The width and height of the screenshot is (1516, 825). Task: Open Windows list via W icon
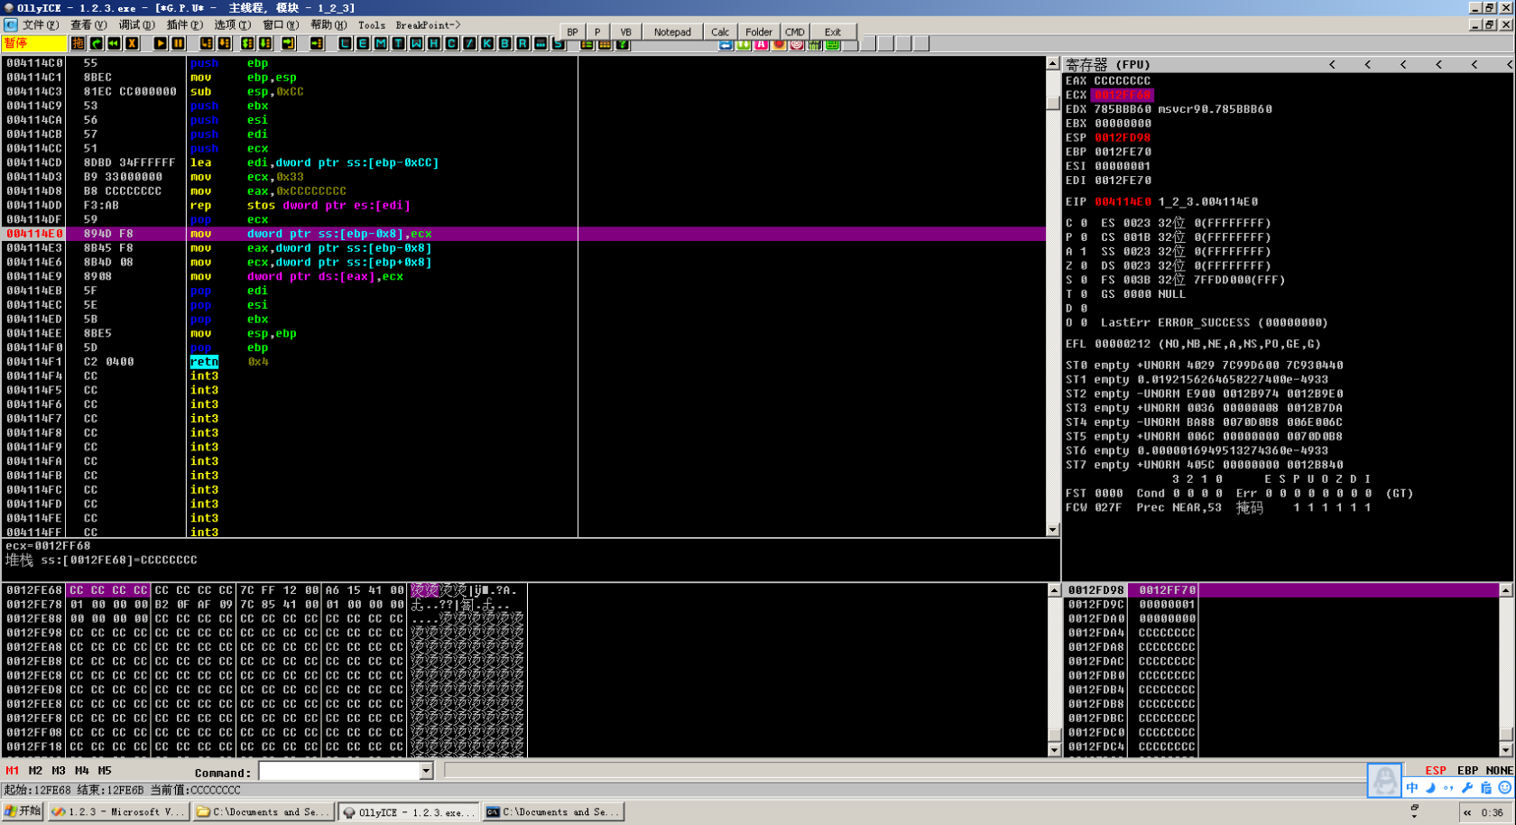click(x=416, y=43)
